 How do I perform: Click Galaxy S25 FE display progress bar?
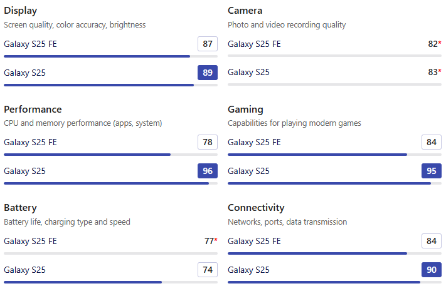coord(110,56)
